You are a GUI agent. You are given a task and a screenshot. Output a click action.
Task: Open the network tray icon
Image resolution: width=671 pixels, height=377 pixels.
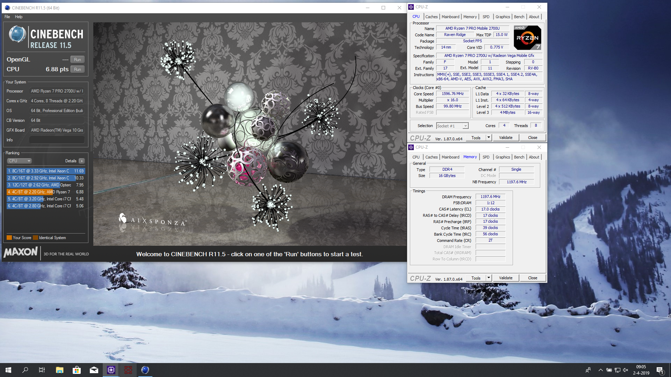[x=617, y=370]
